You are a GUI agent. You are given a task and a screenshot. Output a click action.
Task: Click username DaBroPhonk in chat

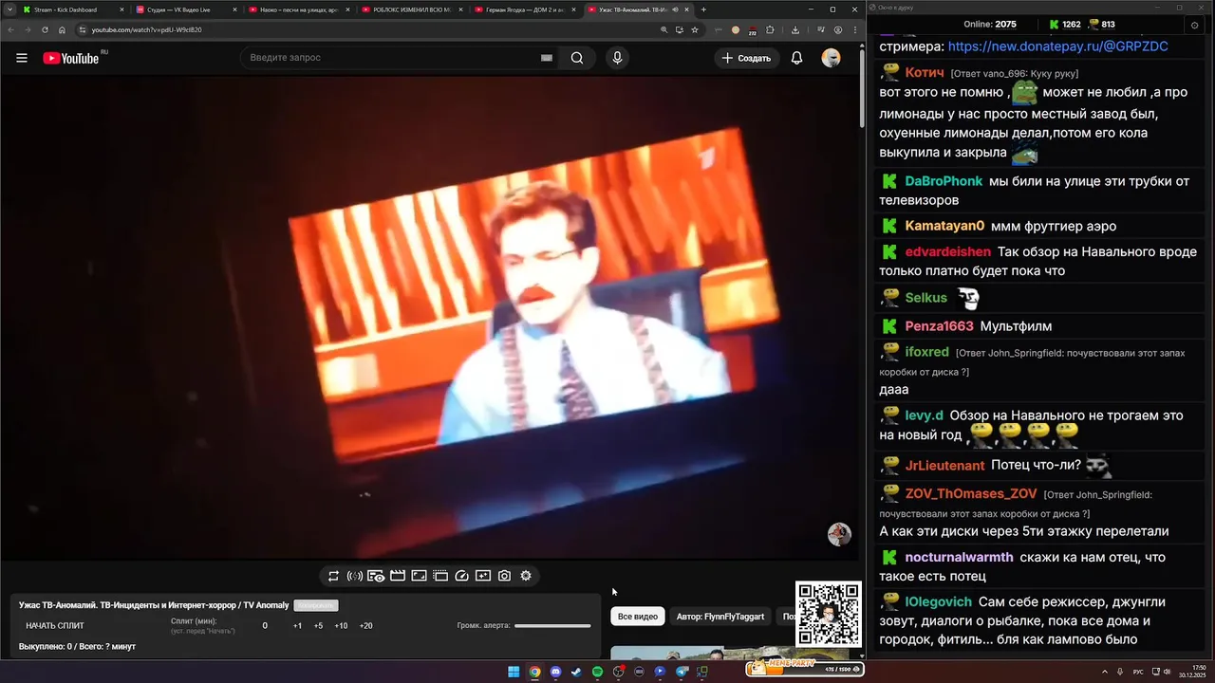(944, 181)
